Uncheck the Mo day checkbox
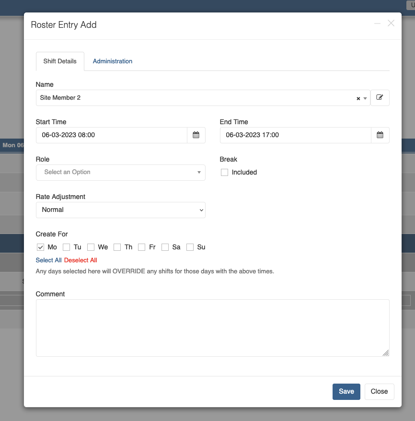Screen dimensions: 415x421 pyautogui.click(x=40, y=247)
